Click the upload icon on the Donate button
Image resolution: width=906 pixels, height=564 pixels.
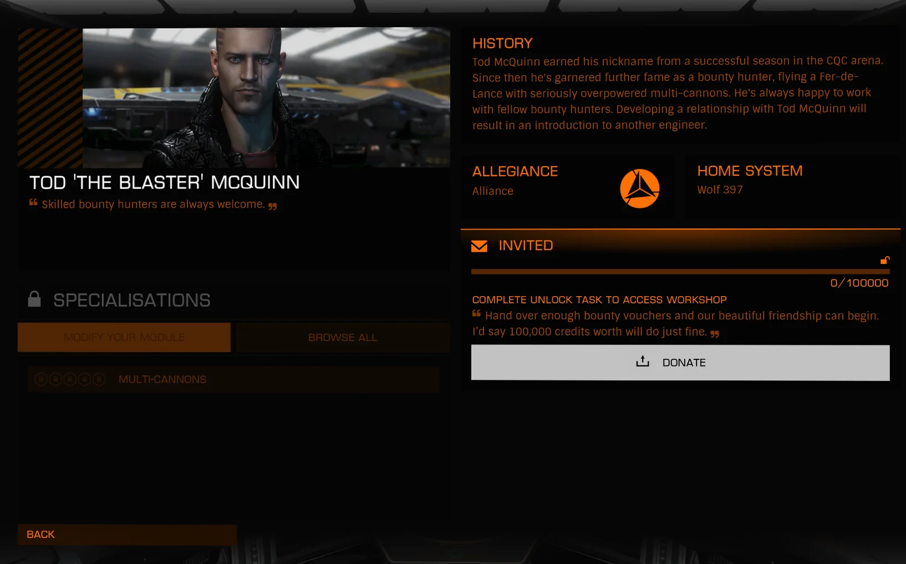(x=642, y=362)
